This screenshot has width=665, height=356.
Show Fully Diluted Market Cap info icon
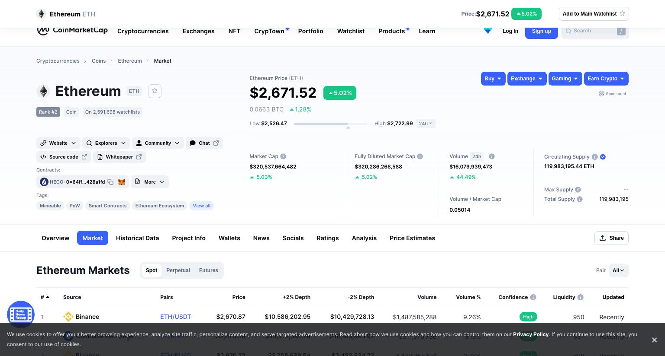point(420,156)
